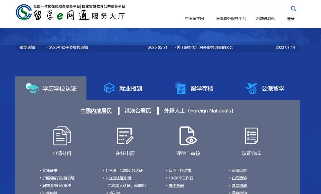Choose 外籍人士 (Foreign Nationals) option
Screen dimensions: 321x194
pos(198,111)
